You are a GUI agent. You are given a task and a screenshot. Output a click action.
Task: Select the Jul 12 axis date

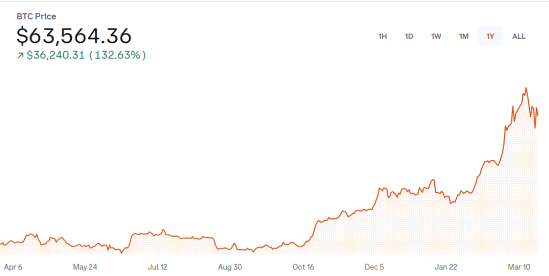tap(157, 267)
